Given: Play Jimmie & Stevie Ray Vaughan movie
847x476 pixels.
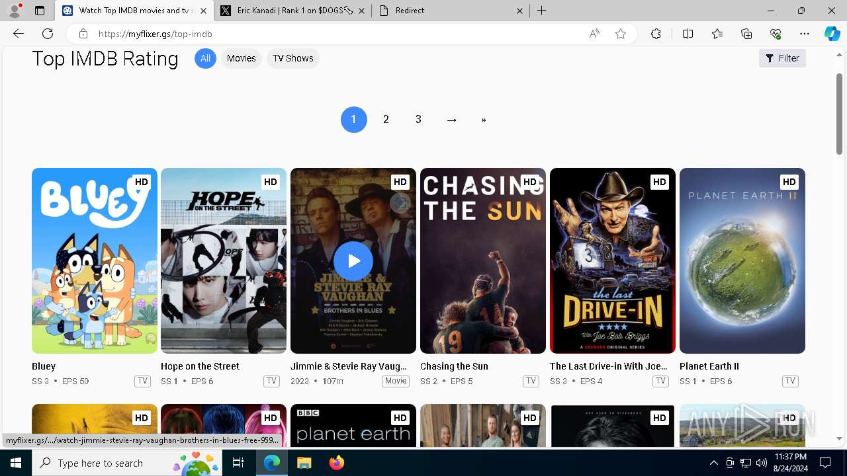Looking at the screenshot, I should [353, 261].
